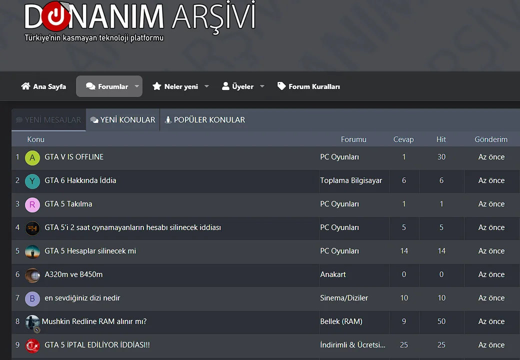Open Forum Kuralları navigation item
Screen dimensions: 520x360
point(309,86)
